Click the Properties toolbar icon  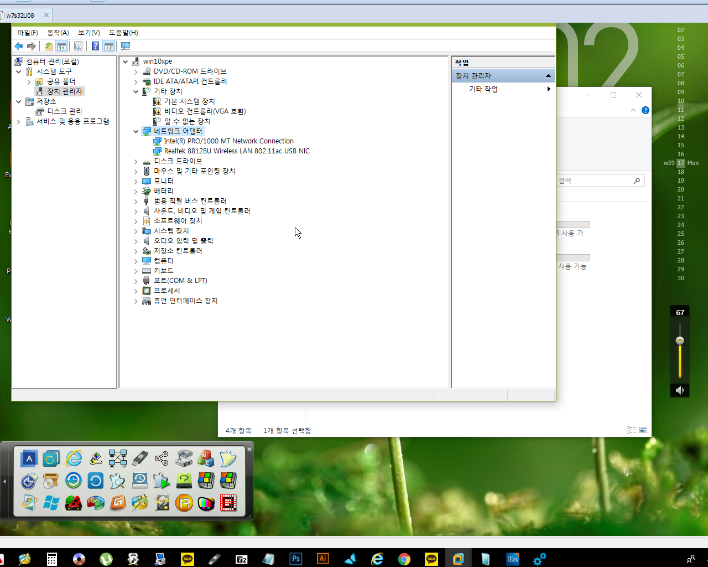(x=78, y=46)
